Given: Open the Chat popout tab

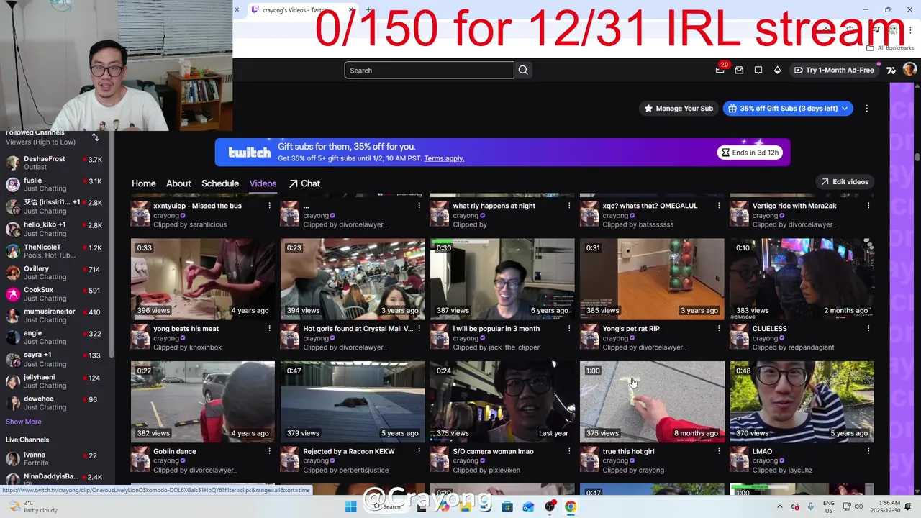Looking at the screenshot, I should [x=304, y=183].
